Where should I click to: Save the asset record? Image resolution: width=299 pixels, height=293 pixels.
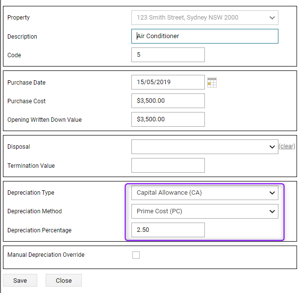(20, 280)
